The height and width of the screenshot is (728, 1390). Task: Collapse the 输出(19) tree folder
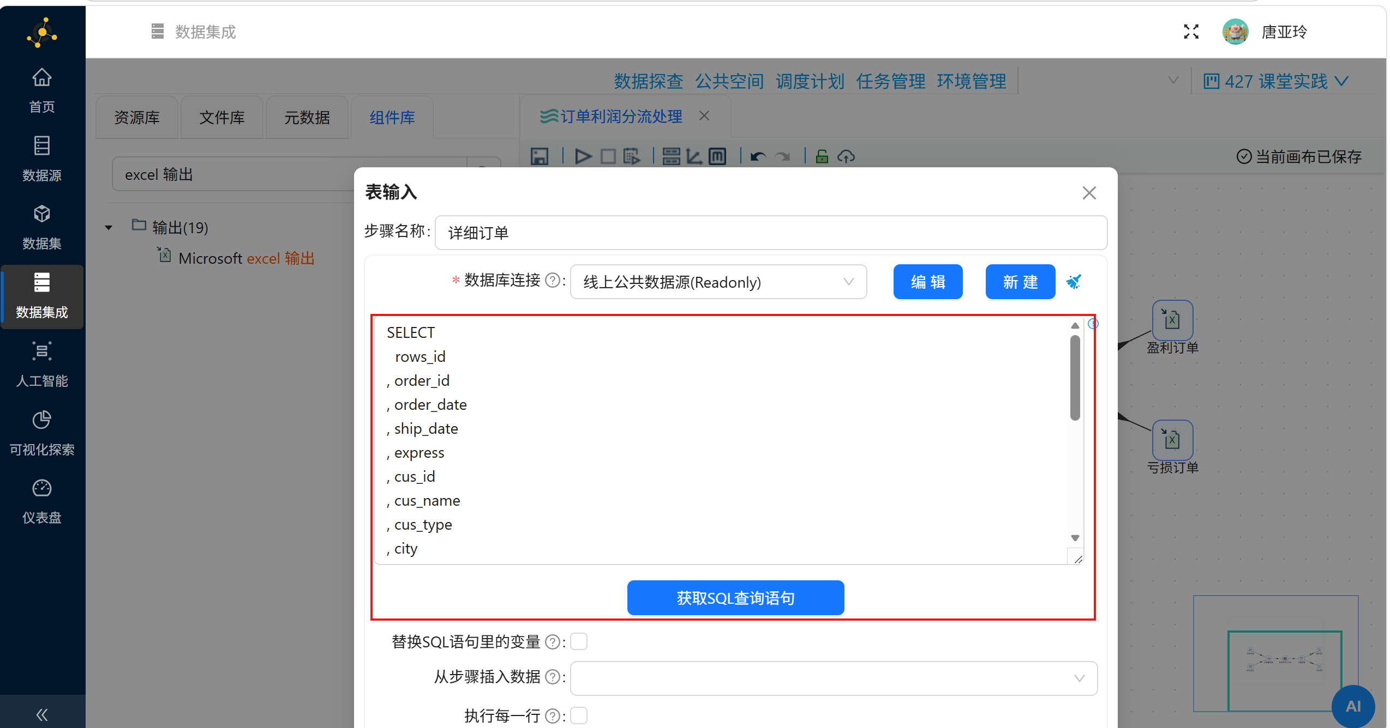[x=109, y=228]
